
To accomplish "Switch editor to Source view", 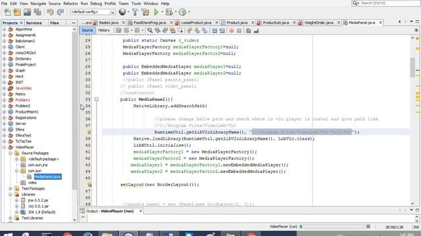I will point(87,30).
